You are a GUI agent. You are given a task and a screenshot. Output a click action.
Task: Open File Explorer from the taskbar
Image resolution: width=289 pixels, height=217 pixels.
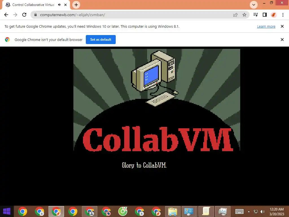[173, 211]
